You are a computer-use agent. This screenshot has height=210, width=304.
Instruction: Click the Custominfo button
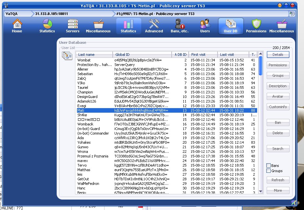pyautogui.click(x=278, y=107)
